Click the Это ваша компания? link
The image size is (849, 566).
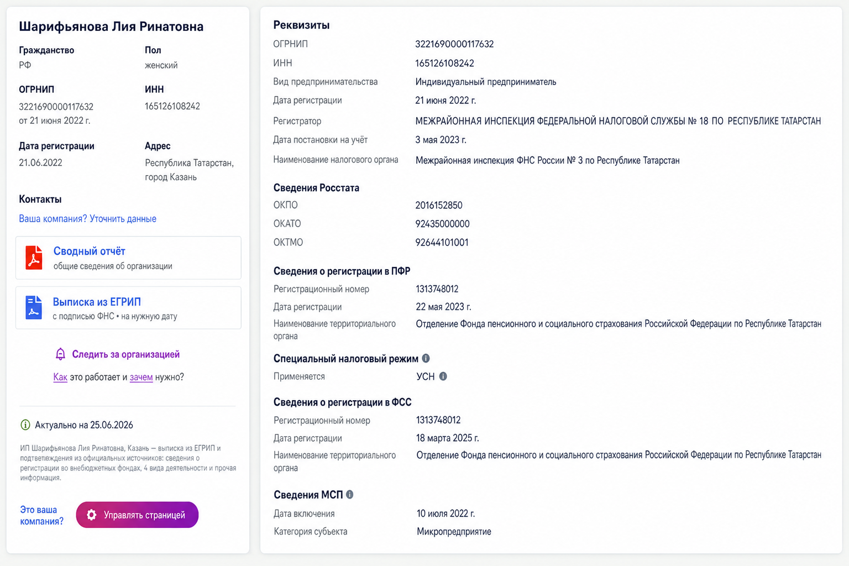pyautogui.click(x=41, y=515)
